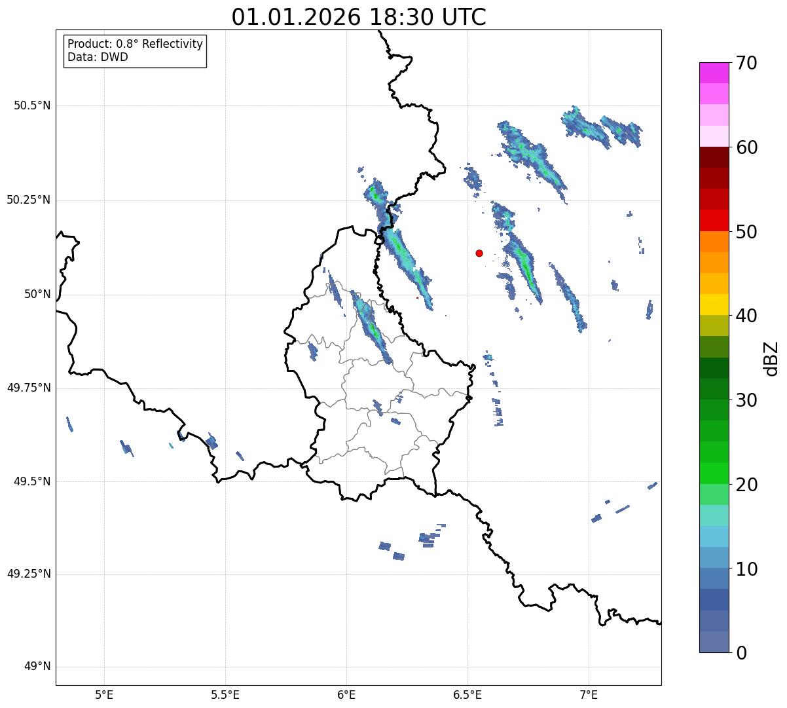The width and height of the screenshot is (787, 708).
Task: Click the yellow swatch above 40
Action: point(714,305)
